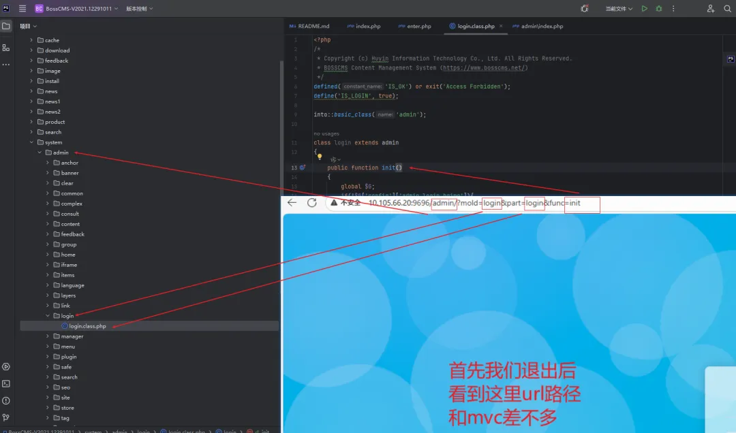Switch to the README.md tab

point(309,27)
